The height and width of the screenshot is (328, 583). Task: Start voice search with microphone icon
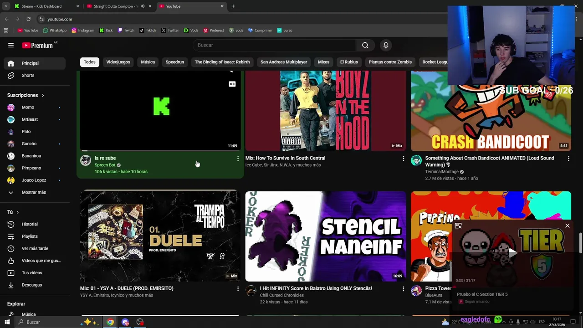pos(386,45)
